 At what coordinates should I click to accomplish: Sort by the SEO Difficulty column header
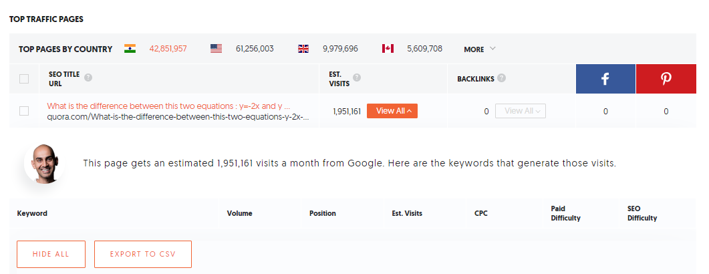click(x=642, y=213)
